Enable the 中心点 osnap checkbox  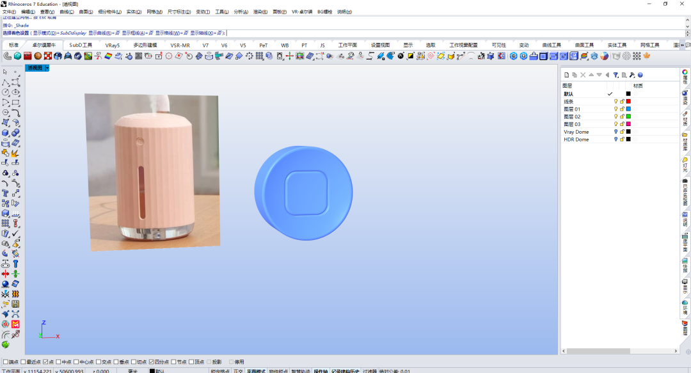point(76,362)
